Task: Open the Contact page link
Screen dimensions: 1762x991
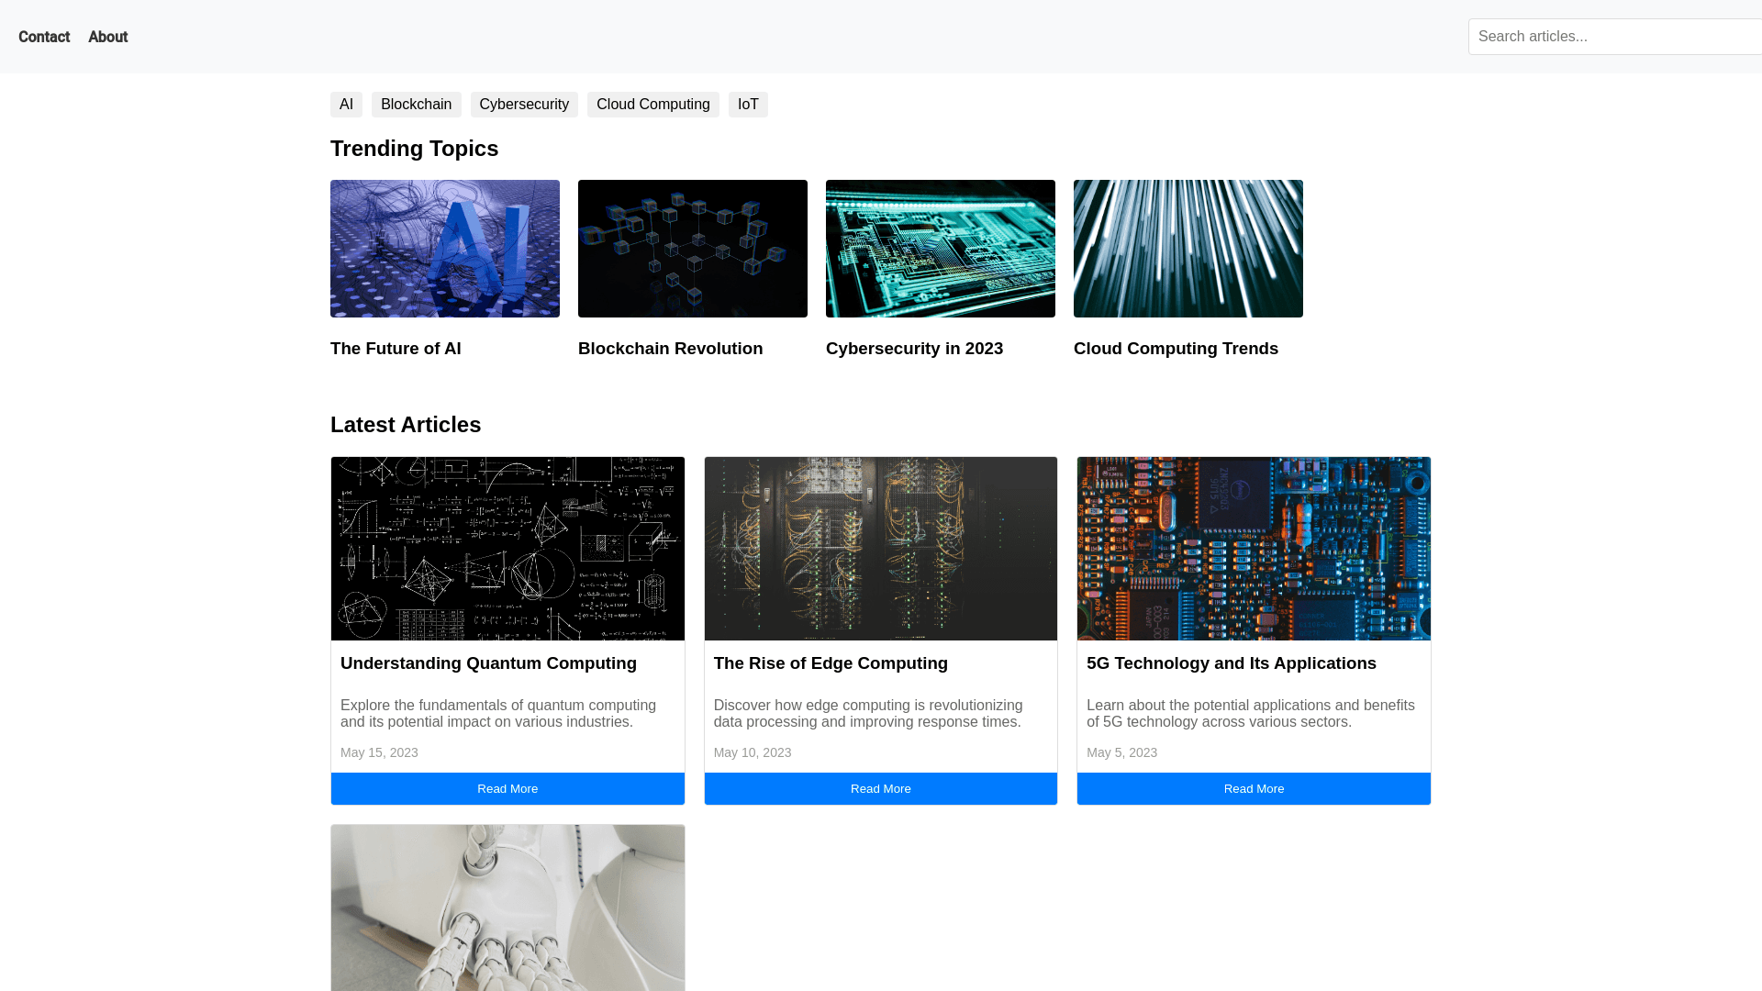Action: (x=44, y=37)
